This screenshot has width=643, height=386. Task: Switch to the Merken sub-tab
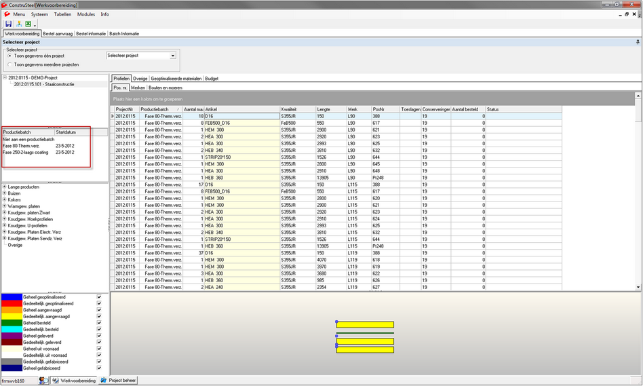coord(138,88)
